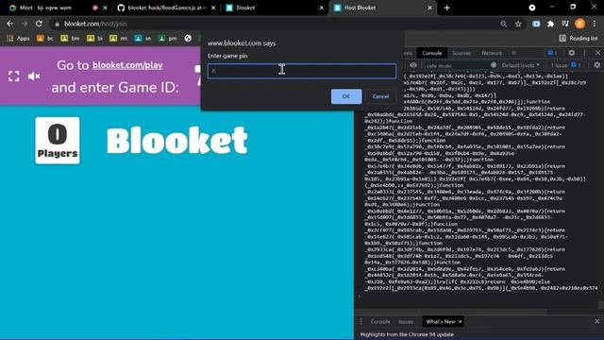This screenshot has width=604, height=340.
Task: Close the Meet browser tab
Action: [105, 8]
